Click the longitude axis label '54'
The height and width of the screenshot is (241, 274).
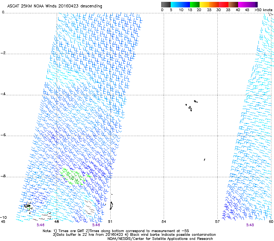pyautogui.click(x=164, y=222)
